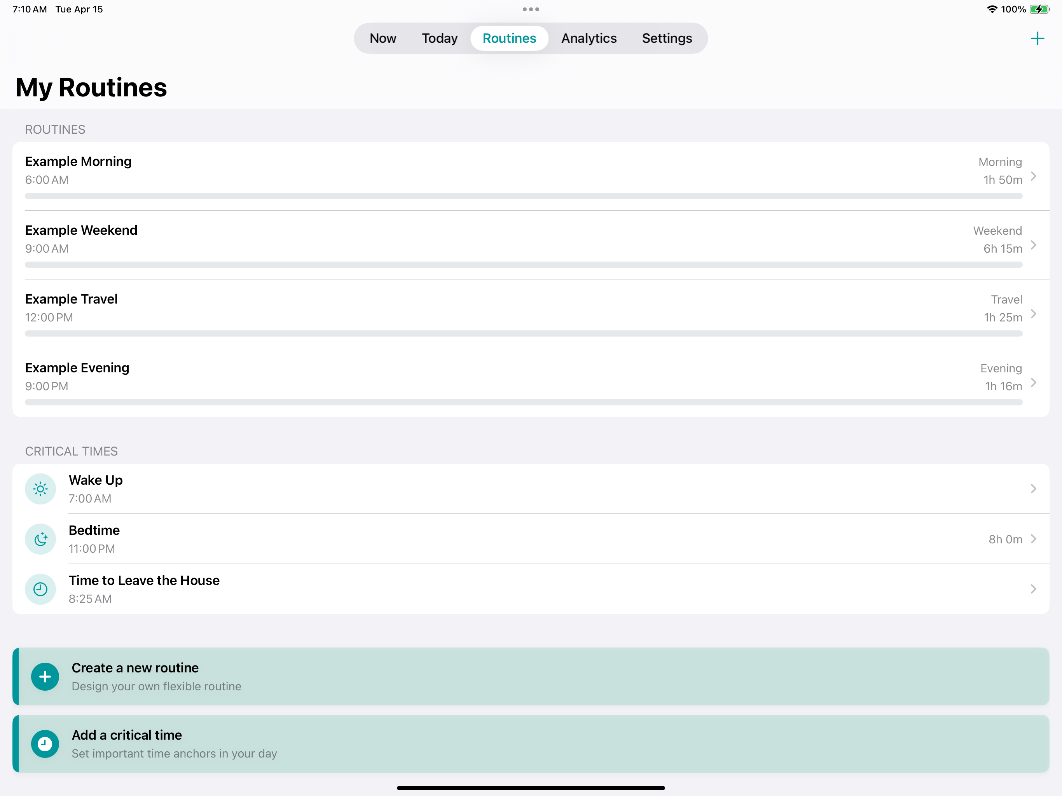Tap the clock icon next to Add a critical time
The image size is (1062, 796).
click(45, 744)
